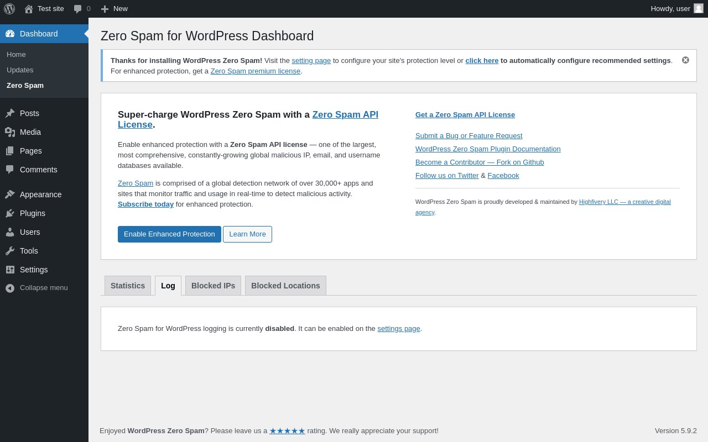
Task: Click the 'click here' auto-configure link
Action: pyautogui.click(x=482, y=60)
